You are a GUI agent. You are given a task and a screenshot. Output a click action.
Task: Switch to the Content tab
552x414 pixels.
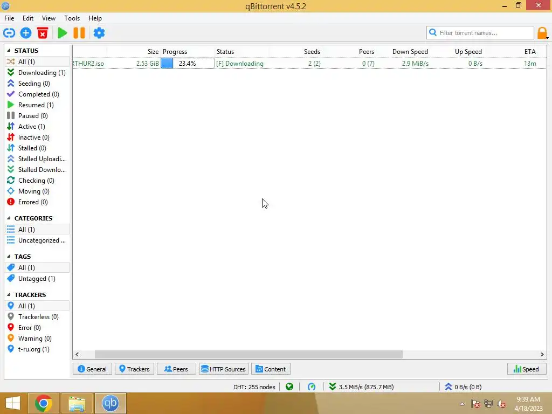pyautogui.click(x=271, y=369)
